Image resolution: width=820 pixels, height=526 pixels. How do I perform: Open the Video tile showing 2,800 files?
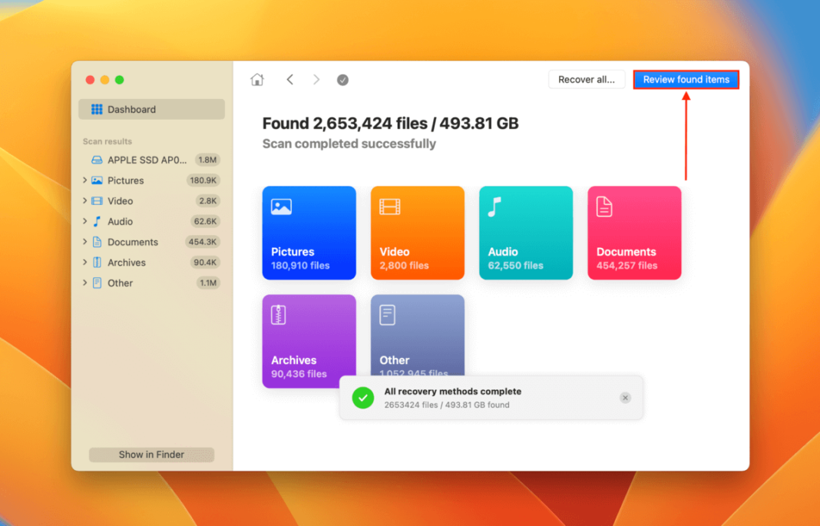[417, 232]
